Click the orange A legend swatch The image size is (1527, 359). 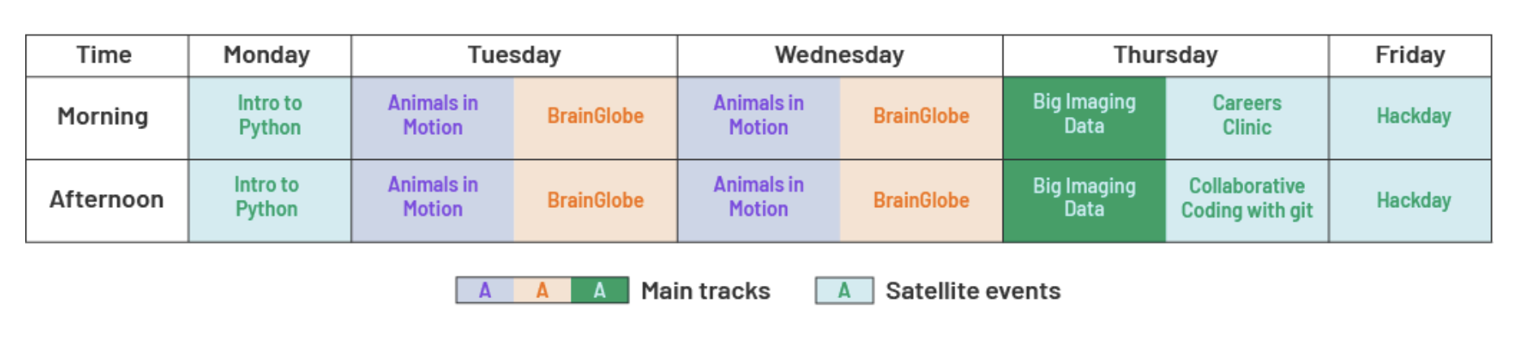click(542, 291)
